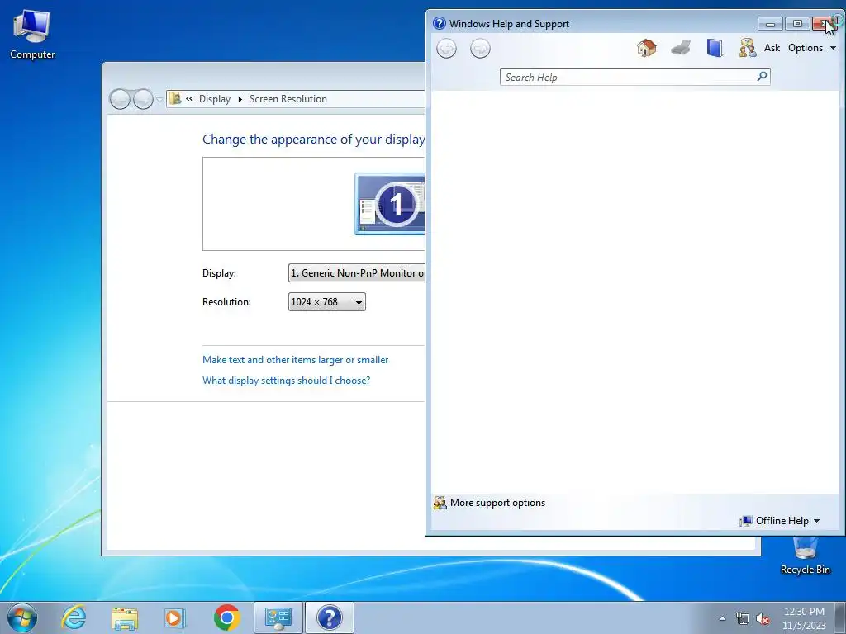Open the Options menu in Help
The image size is (846, 634).
click(x=812, y=48)
